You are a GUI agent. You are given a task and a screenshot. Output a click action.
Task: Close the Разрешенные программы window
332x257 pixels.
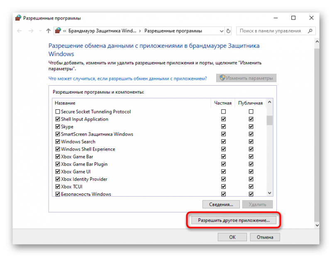(311, 18)
